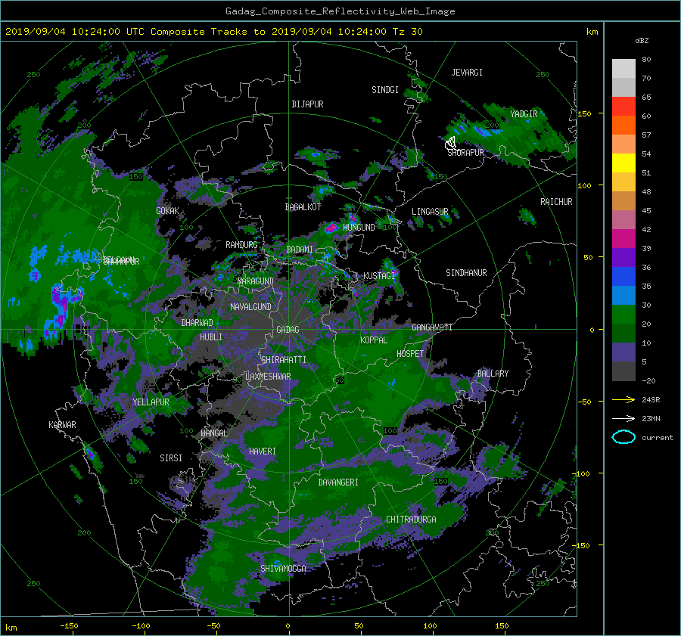Click the KARWAR city label
The width and height of the screenshot is (681, 636).
click(x=63, y=425)
